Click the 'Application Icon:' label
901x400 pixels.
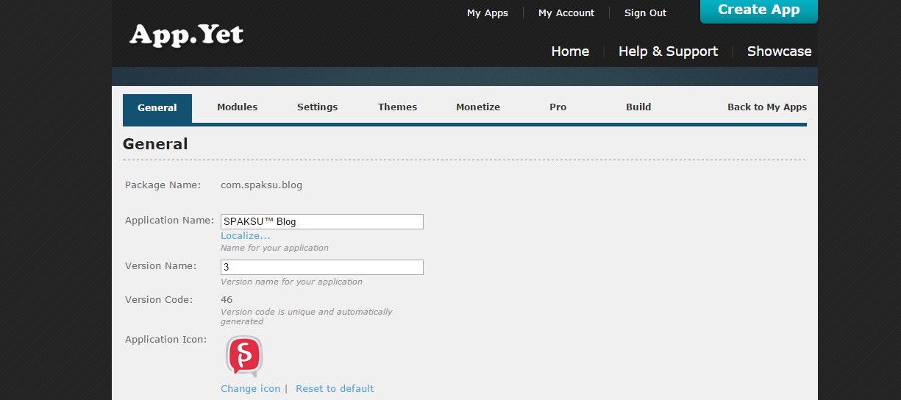pyautogui.click(x=166, y=339)
